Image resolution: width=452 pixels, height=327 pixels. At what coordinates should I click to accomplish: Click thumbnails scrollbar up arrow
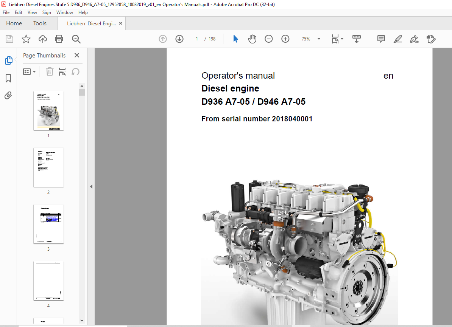click(82, 86)
